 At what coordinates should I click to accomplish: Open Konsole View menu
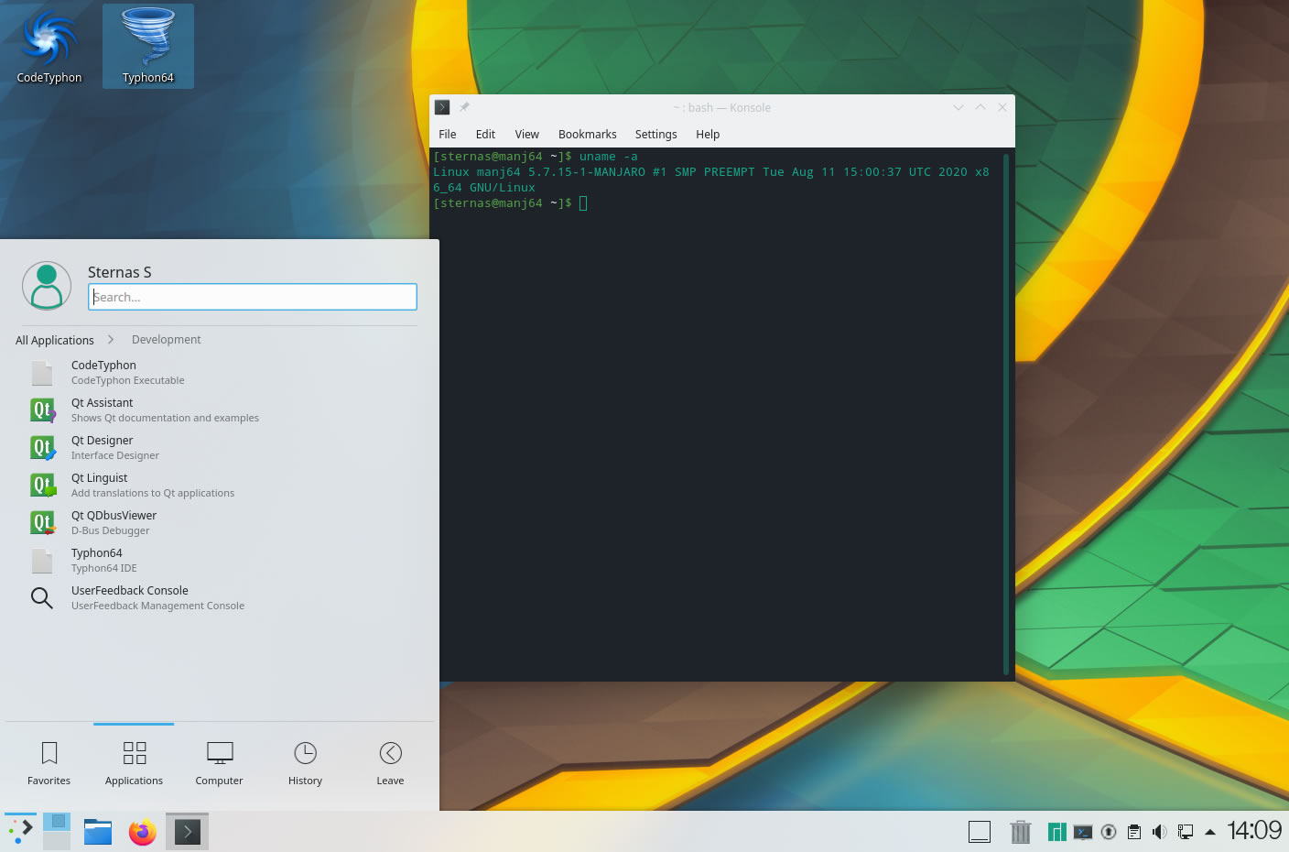[527, 134]
